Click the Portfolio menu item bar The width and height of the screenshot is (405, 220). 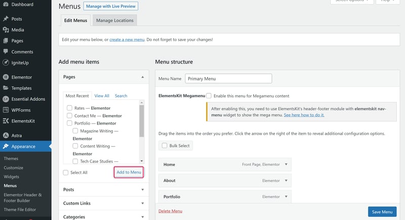coord(225,197)
